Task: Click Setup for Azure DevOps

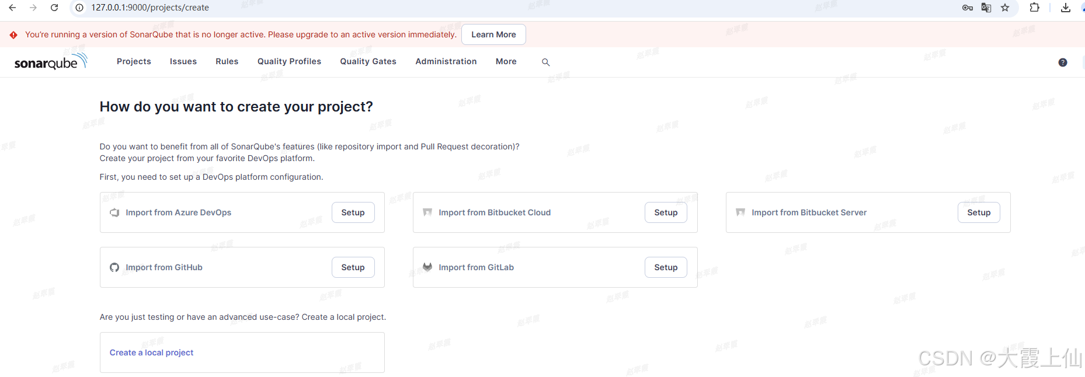Action: (x=353, y=212)
